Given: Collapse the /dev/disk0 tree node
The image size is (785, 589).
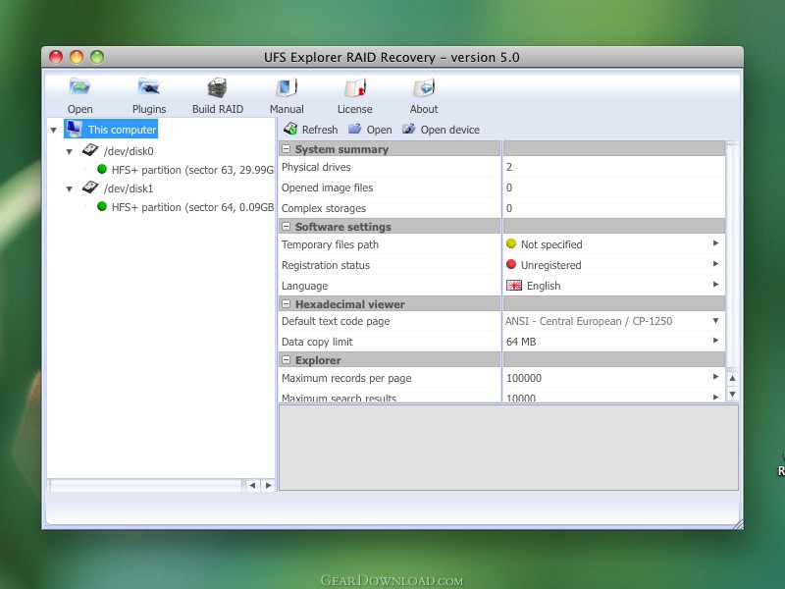Looking at the screenshot, I should point(70,151).
